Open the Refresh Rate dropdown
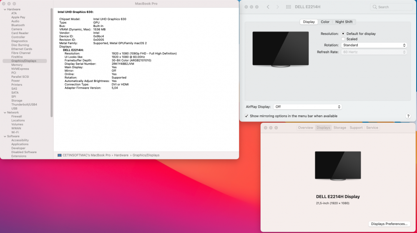 click(374, 52)
